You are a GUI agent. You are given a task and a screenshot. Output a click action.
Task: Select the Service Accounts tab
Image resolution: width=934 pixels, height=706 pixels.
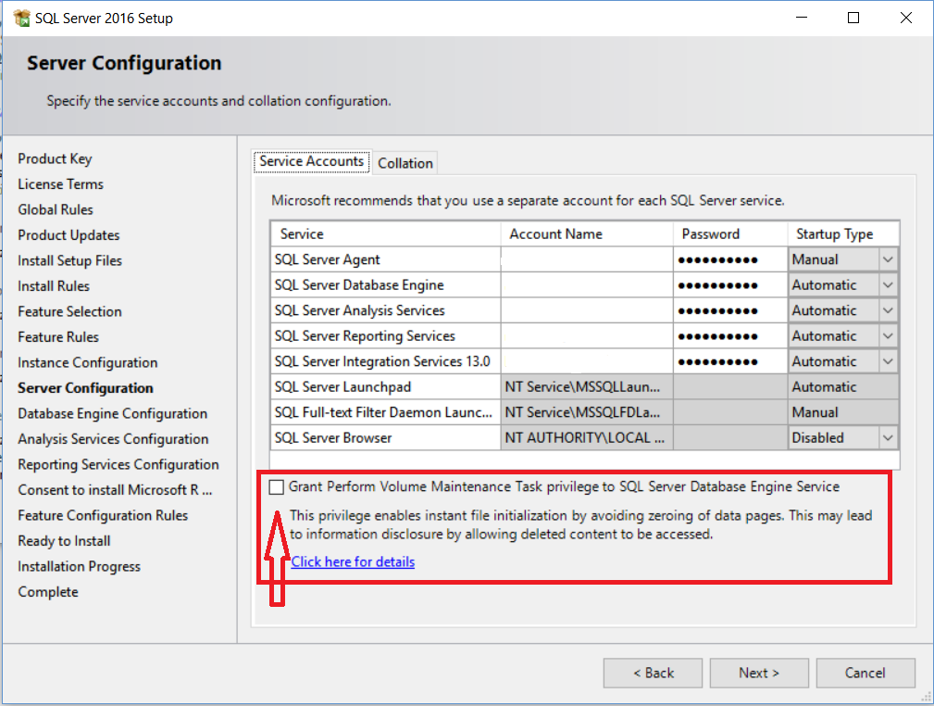(311, 161)
